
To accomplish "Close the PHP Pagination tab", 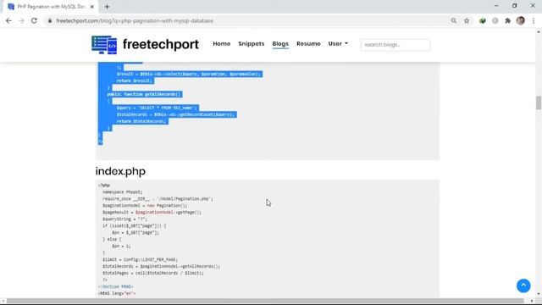I will coord(92,7).
